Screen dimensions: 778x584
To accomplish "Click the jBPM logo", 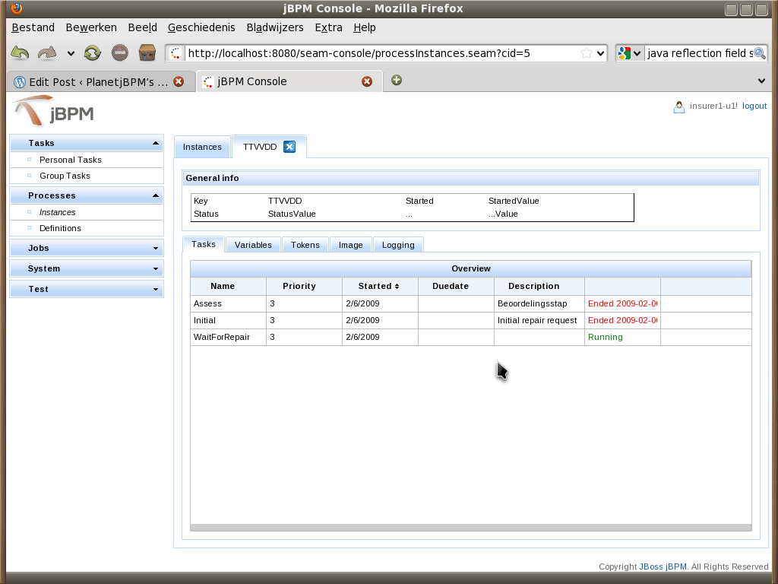I will (x=53, y=111).
